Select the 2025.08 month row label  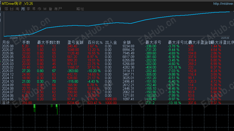pos(8,46)
